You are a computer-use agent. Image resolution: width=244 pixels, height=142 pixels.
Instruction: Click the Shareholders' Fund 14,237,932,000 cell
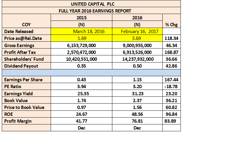click(x=137, y=59)
